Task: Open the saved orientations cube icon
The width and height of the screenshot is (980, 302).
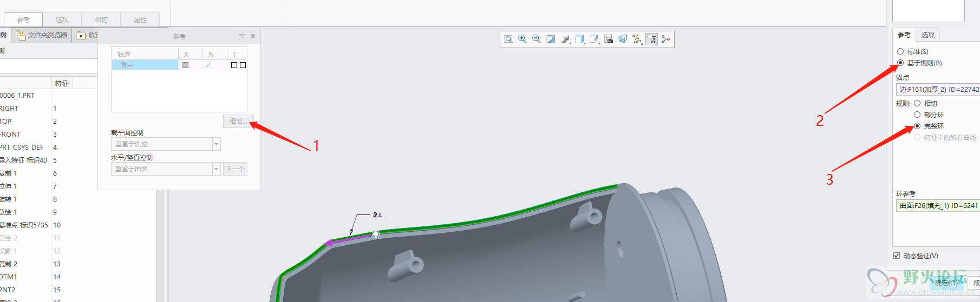Action: 580,39
